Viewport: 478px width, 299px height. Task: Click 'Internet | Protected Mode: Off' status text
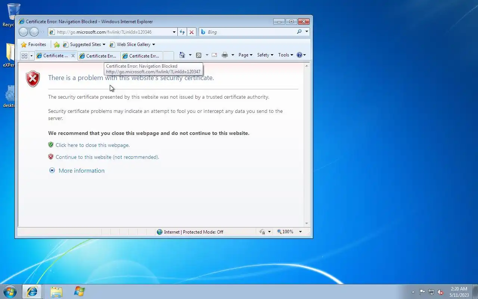coord(193,232)
